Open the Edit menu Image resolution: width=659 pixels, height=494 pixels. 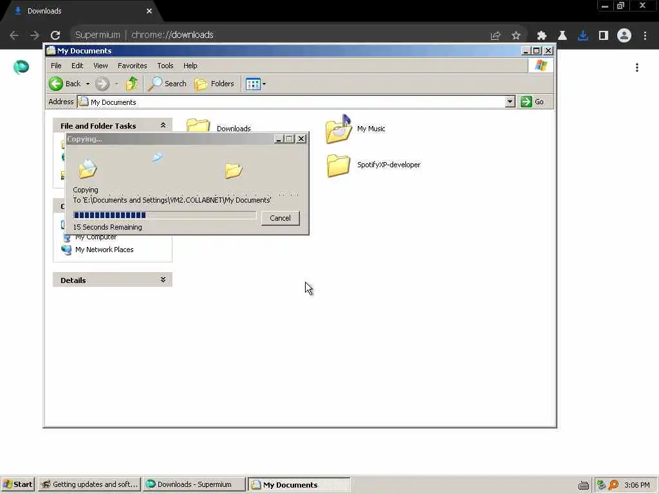click(x=77, y=66)
